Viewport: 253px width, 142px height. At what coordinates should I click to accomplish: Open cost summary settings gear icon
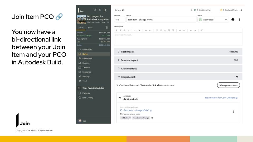tap(107, 28)
